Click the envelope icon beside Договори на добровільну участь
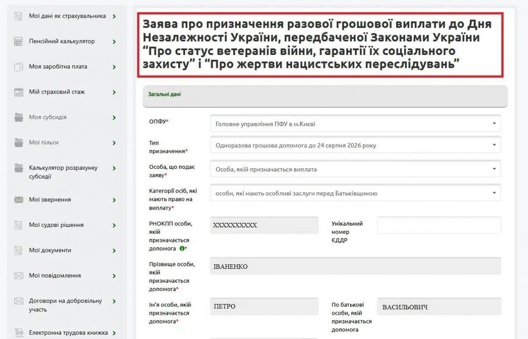This screenshot has height=339, width=528. tap(18, 301)
